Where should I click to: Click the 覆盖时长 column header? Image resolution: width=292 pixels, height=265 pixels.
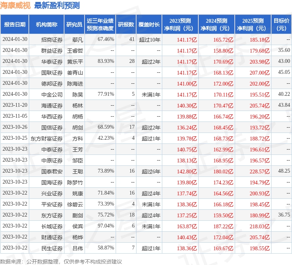coord(149,24)
